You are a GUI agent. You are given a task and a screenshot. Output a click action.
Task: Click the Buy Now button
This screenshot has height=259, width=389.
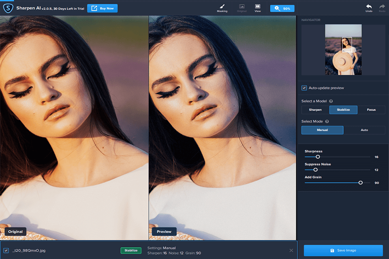point(103,8)
